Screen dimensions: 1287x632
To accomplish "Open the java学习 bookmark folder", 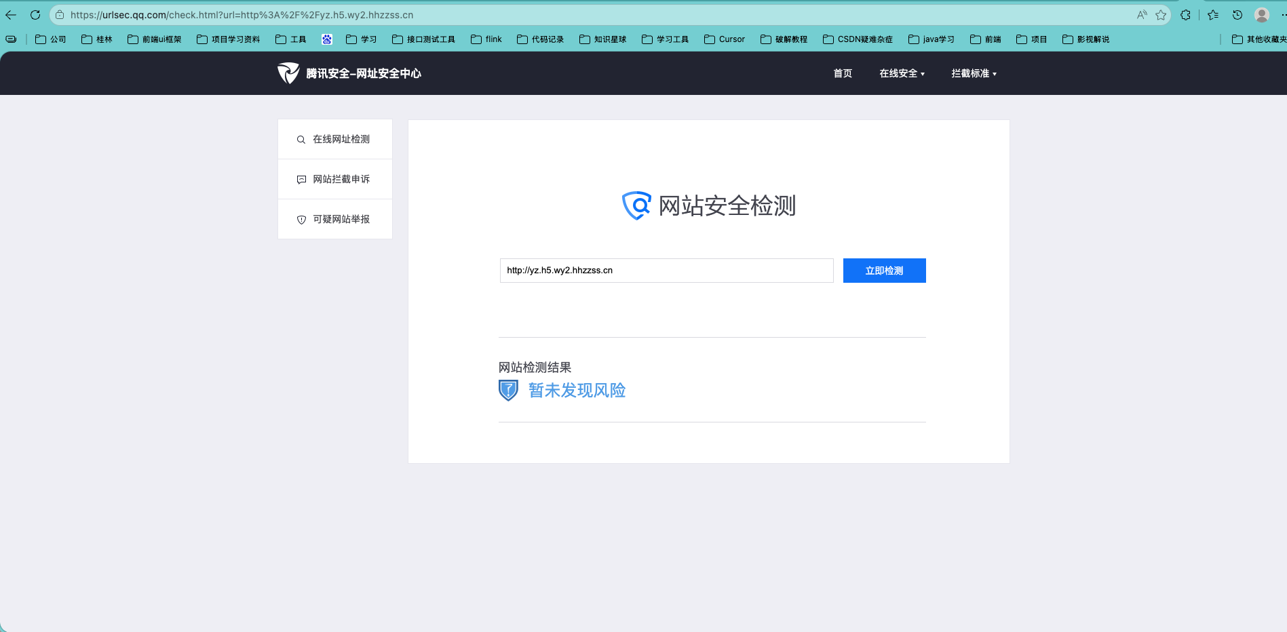I will [931, 39].
